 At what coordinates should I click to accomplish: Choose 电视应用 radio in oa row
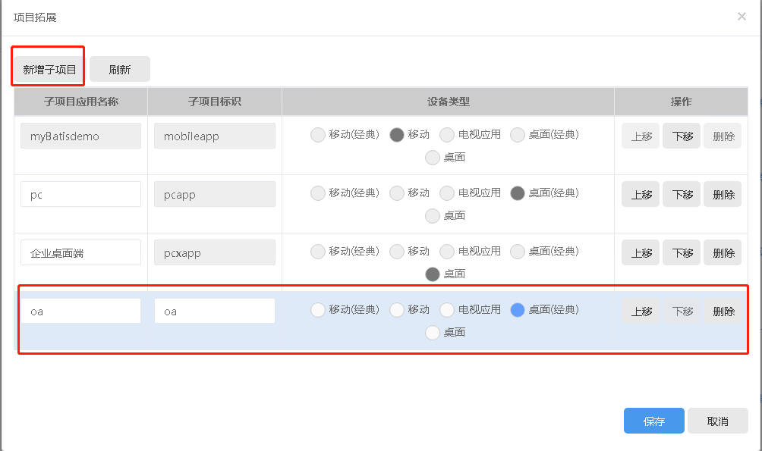pos(447,309)
